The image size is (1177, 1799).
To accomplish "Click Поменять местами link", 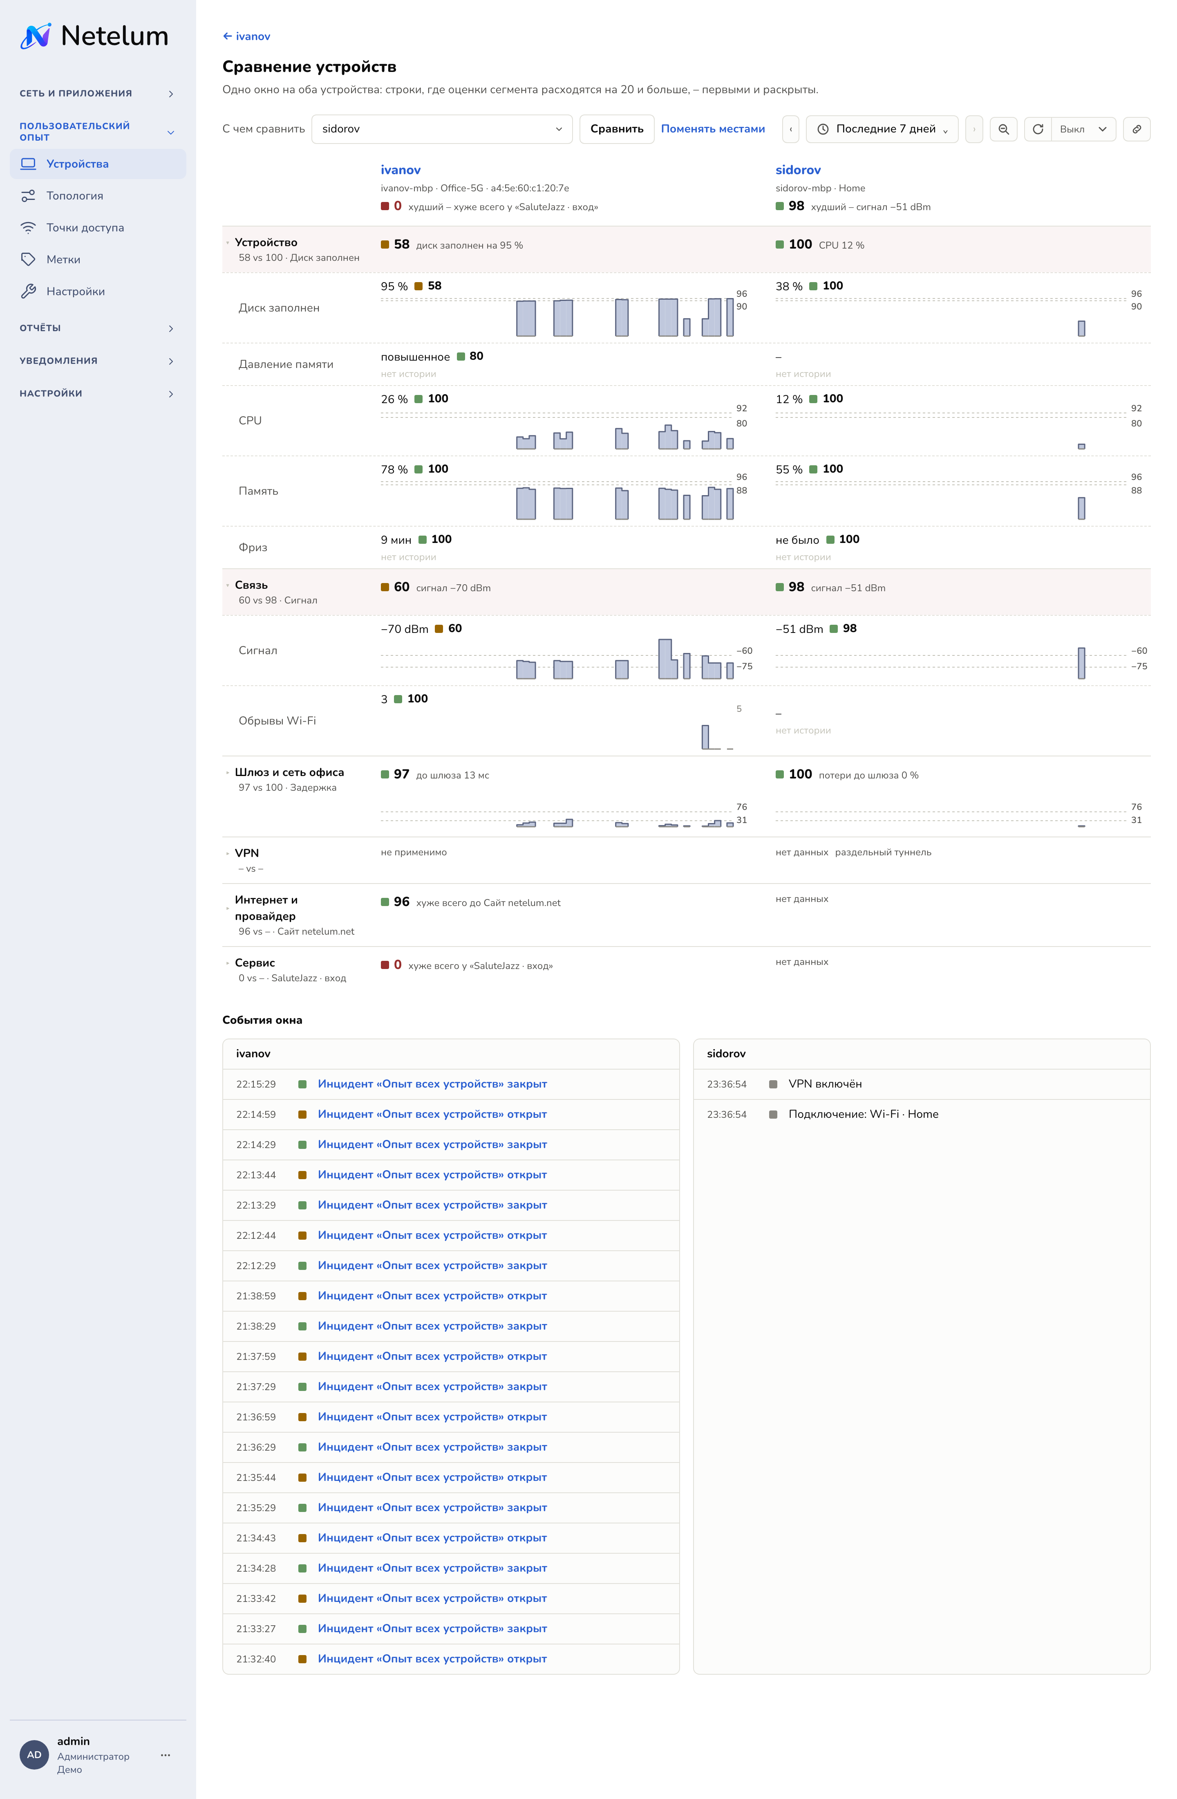I will 712,129.
